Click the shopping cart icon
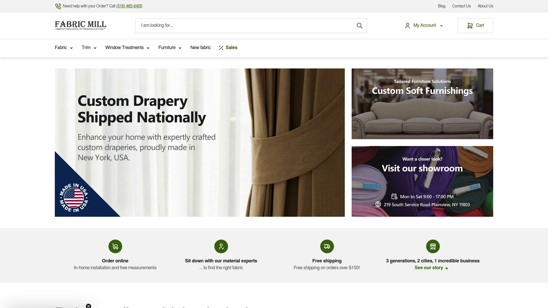The height and width of the screenshot is (308, 548). pyautogui.click(x=470, y=25)
